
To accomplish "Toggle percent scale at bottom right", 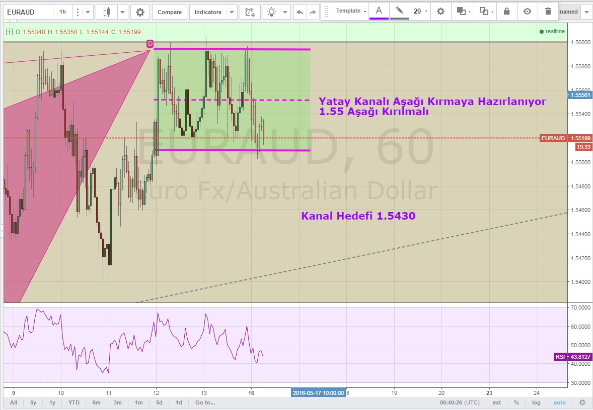I will (x=516, y=402).
